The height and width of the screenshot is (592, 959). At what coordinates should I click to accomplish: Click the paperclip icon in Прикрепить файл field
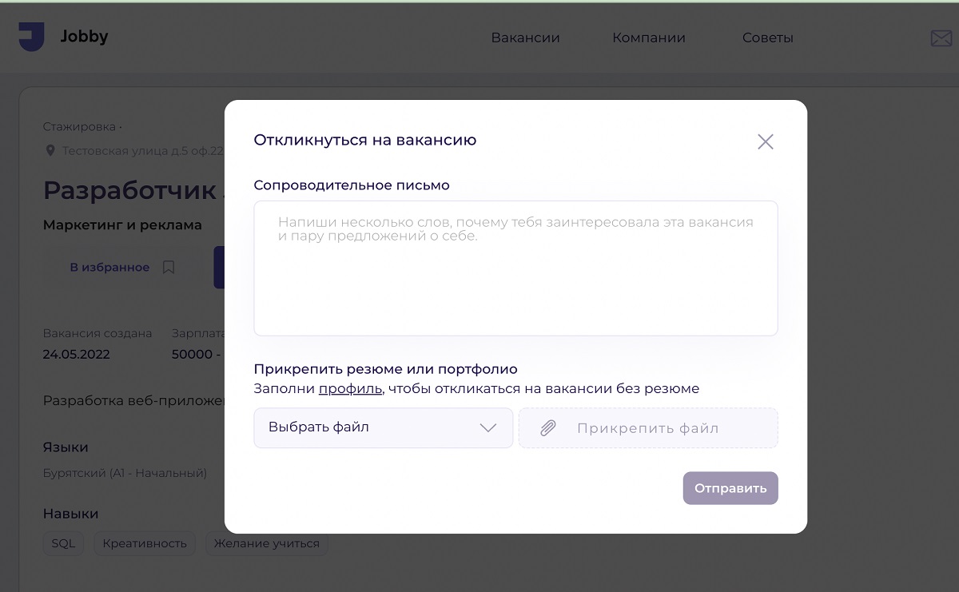(547, 427)
